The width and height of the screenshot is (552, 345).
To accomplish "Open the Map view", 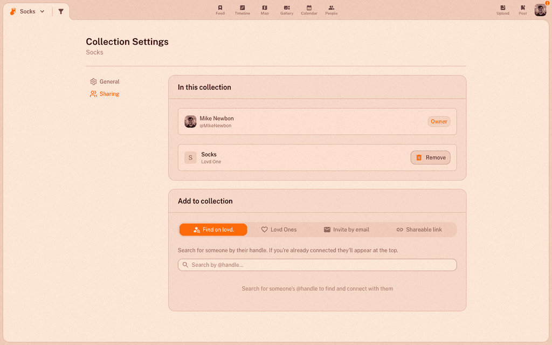I will (x=265, y=10).
